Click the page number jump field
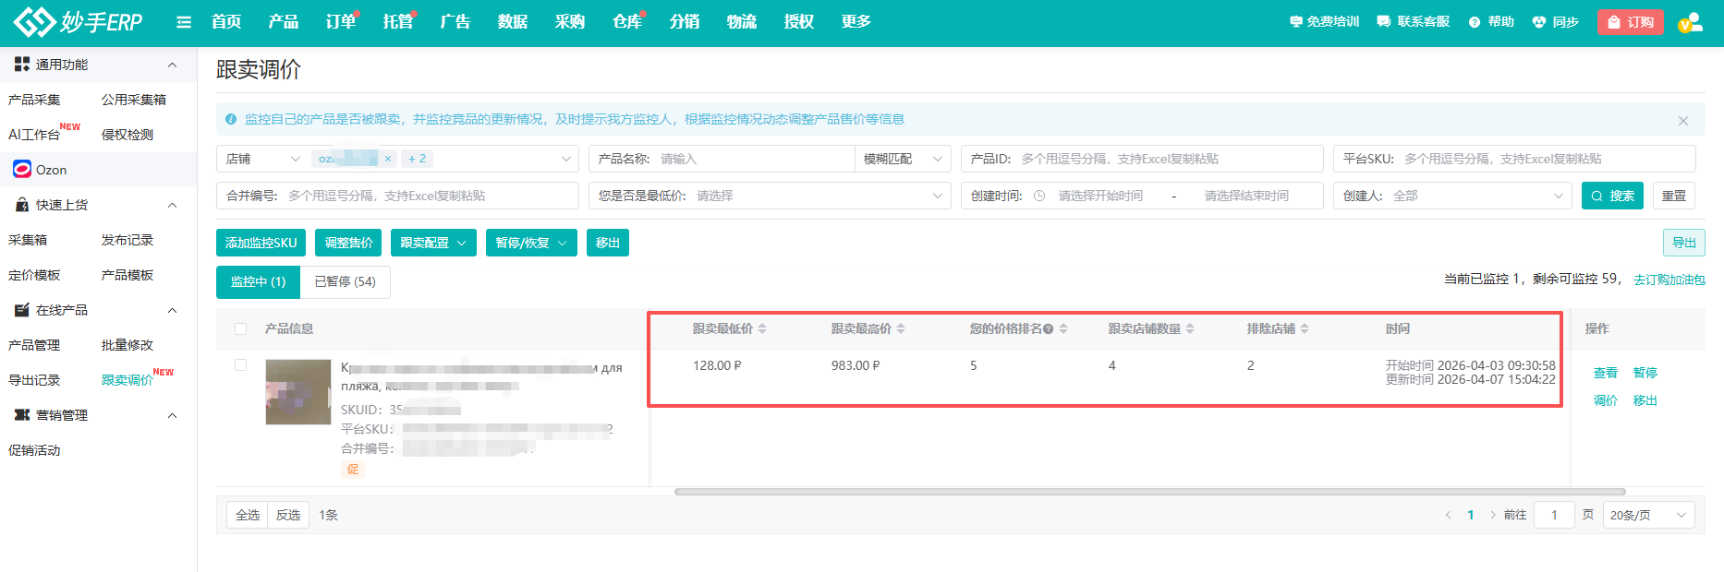This screenshot has width=1724, height=572. (1554, 515)
